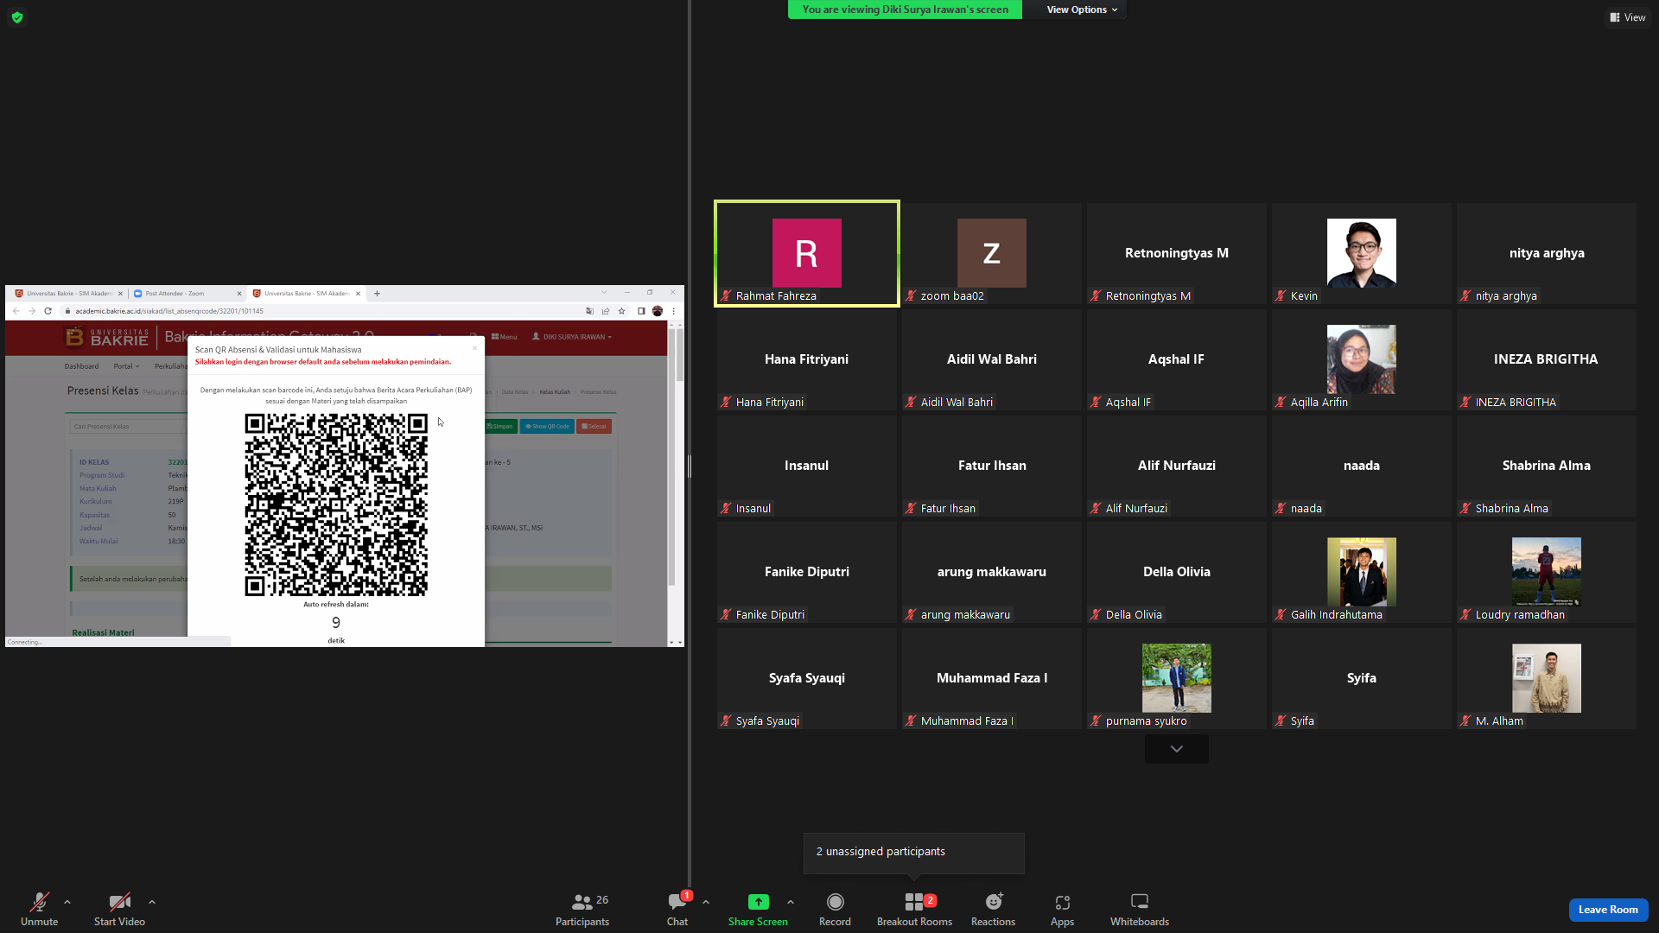This screenshot has height=933, width=1659.
Task: Open Zoom Apps
Action: pos(1062,909)
